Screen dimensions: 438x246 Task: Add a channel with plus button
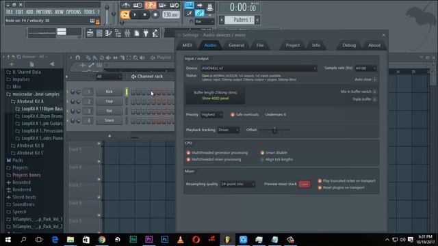point(109,136)
